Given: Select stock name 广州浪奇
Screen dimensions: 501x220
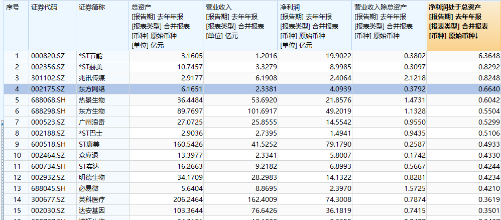Looking at the screenshot, I should pyautogui.click(x=92, y=122).
